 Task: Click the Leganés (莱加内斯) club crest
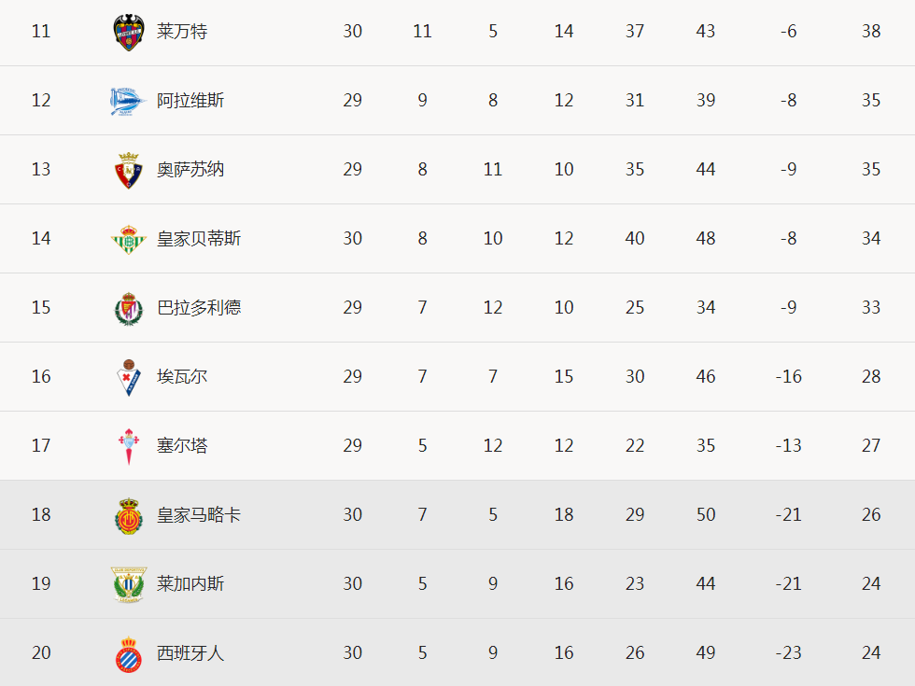pyautogui.click(x=129, y=584)
